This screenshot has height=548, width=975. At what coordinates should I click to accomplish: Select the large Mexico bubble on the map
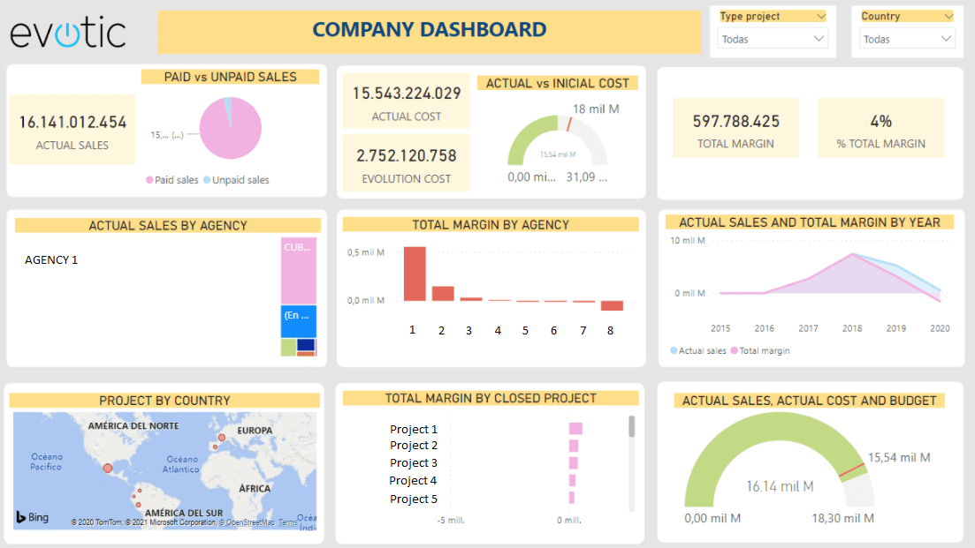tap(108, 469)
